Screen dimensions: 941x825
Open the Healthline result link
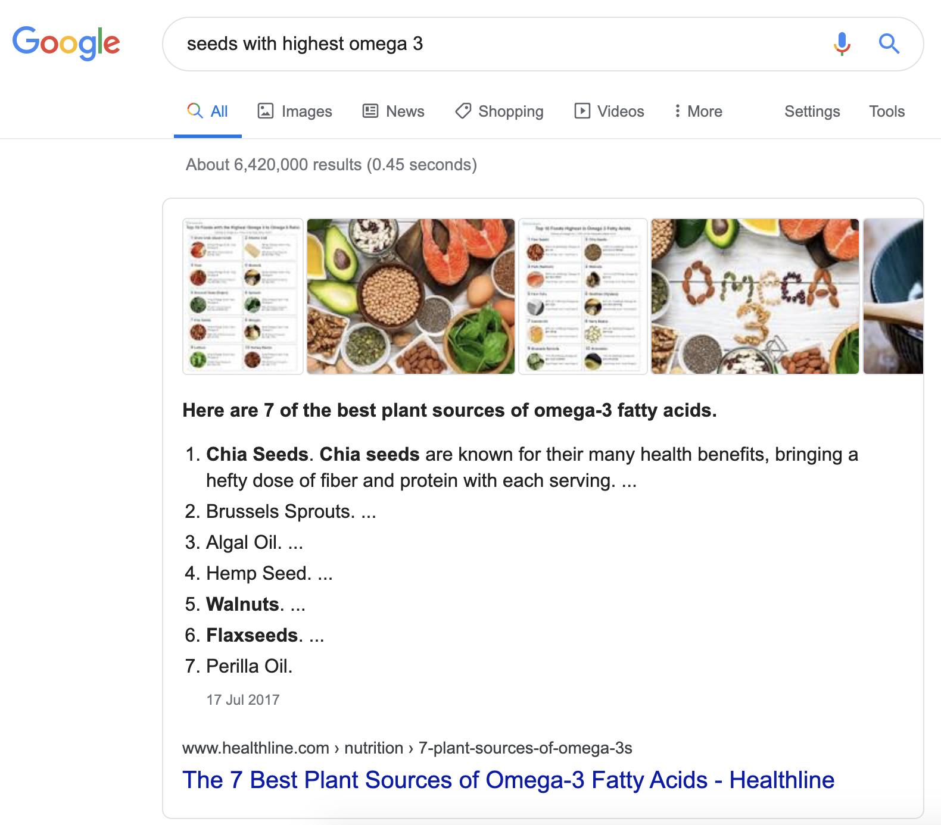point(509,780)
